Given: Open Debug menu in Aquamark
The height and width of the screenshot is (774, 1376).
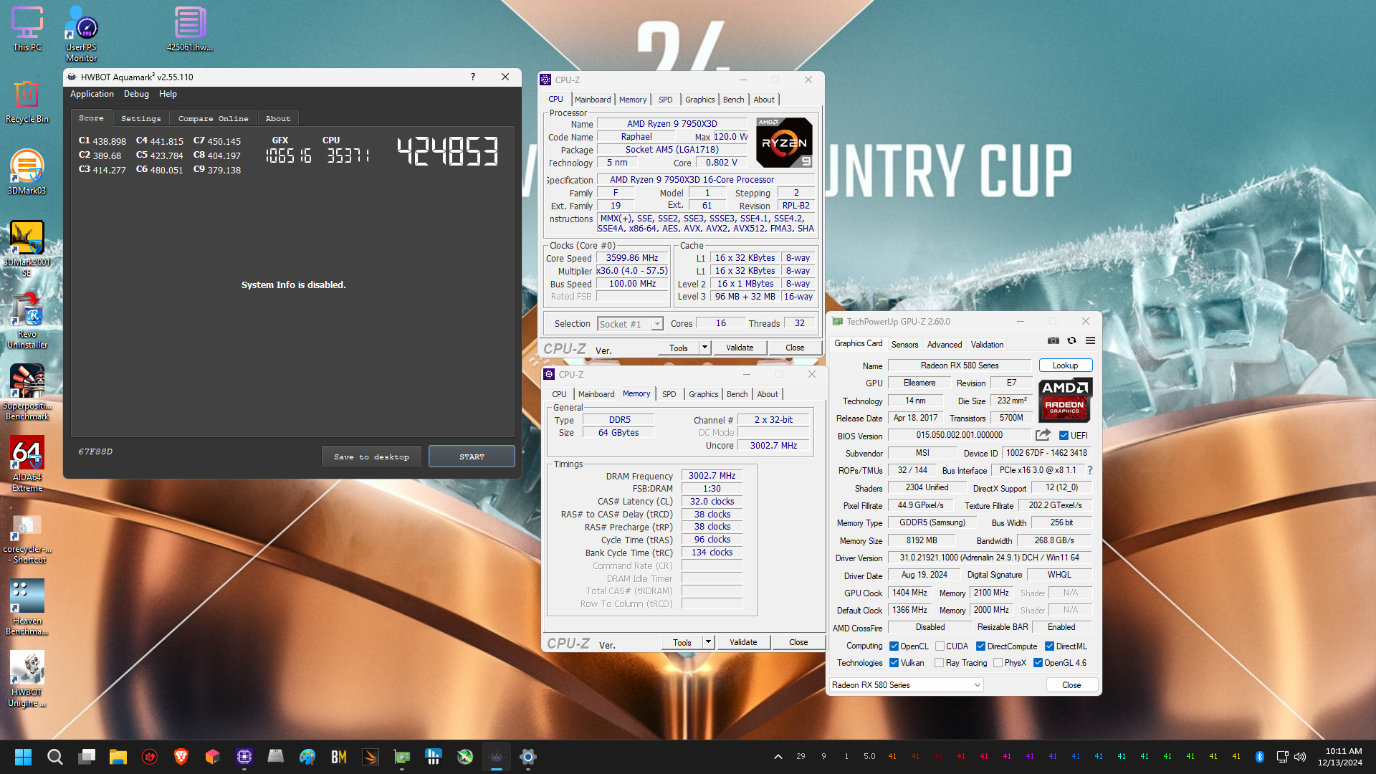Looking at the screenshot, I should 136,94.
